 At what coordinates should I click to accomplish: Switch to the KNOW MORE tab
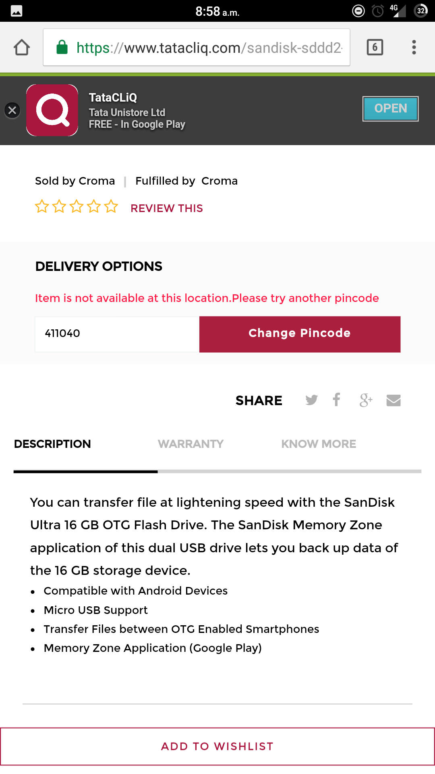[x=319, y=444]
